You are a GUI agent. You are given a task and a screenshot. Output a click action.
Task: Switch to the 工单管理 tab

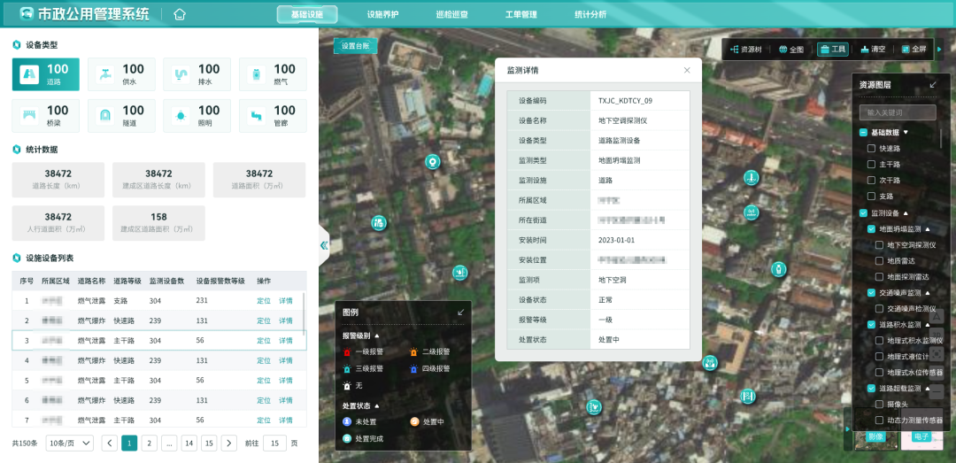pos(521,15)
